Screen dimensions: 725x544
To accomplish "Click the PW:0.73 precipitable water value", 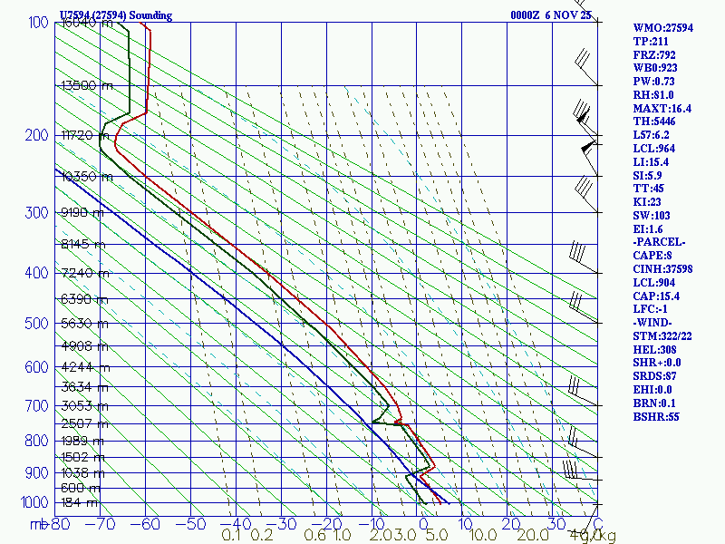I will tap(653, 82).
